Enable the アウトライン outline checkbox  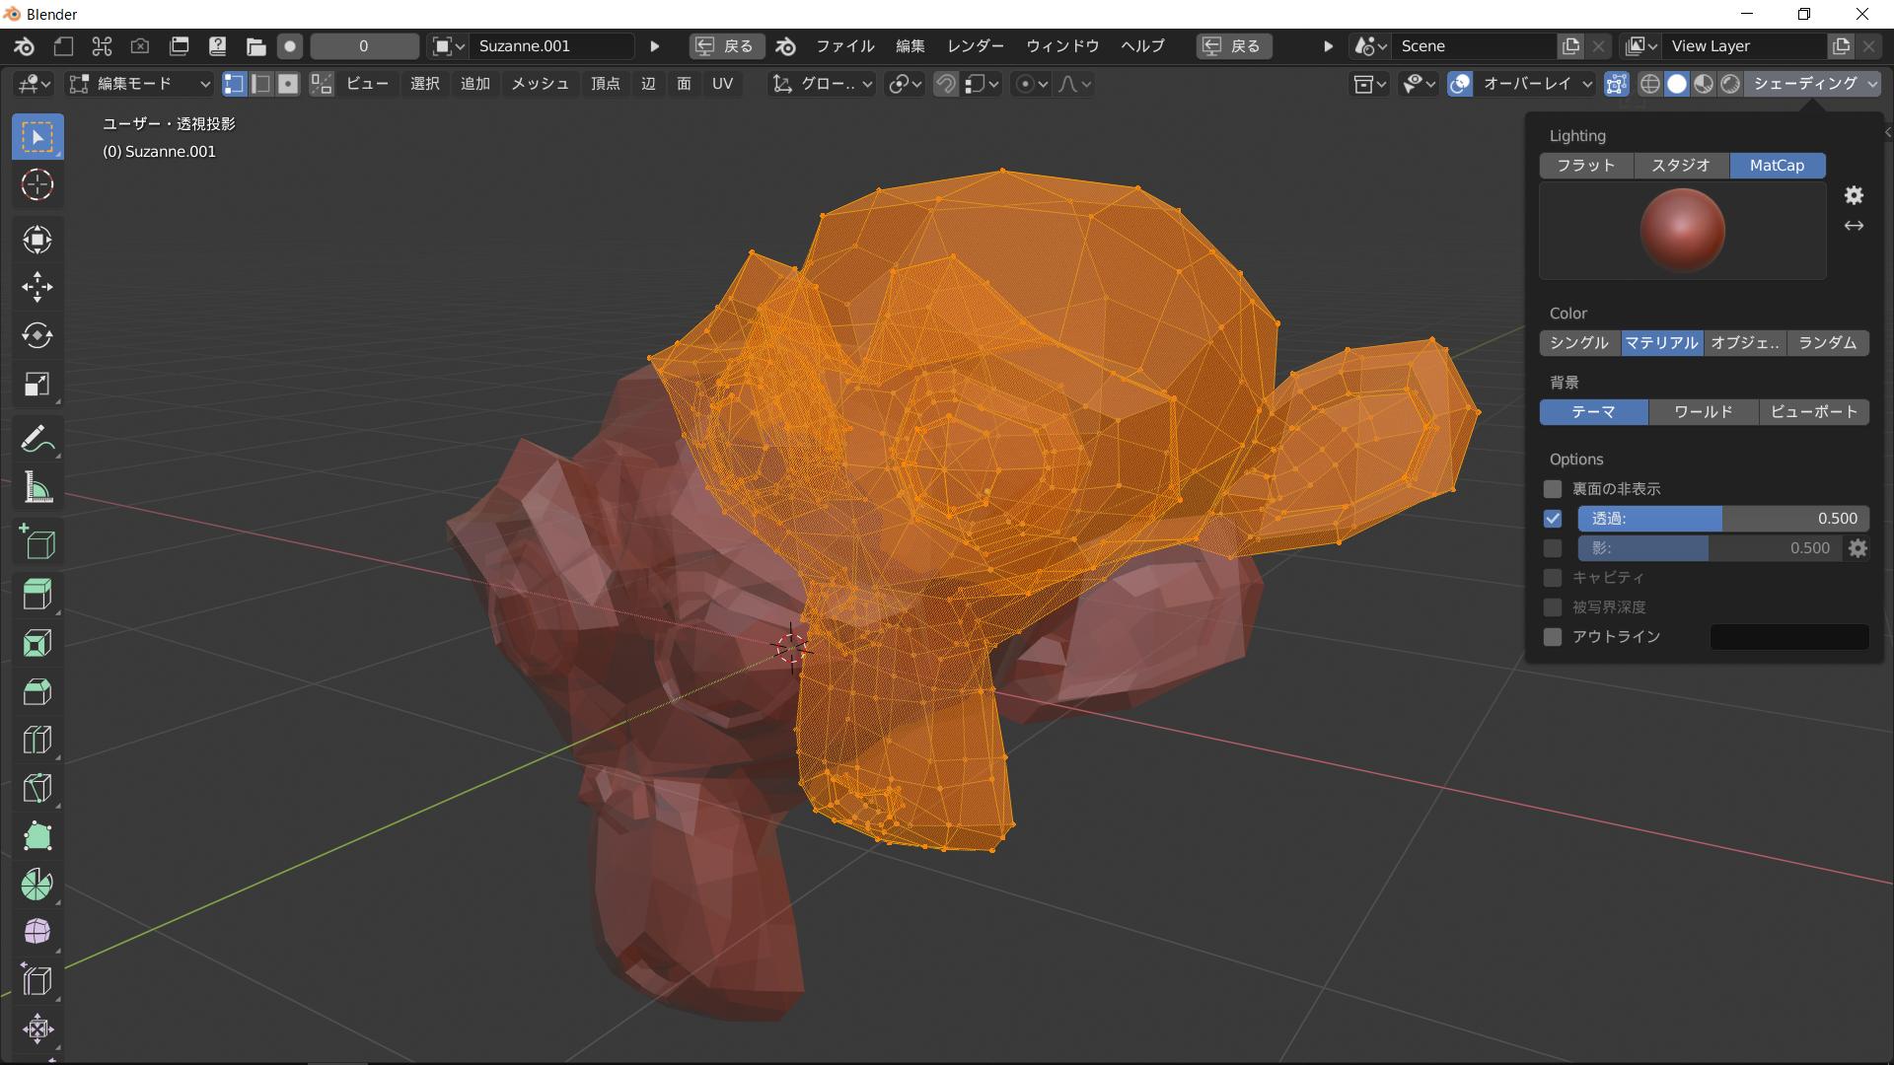tap(1553, 637)
